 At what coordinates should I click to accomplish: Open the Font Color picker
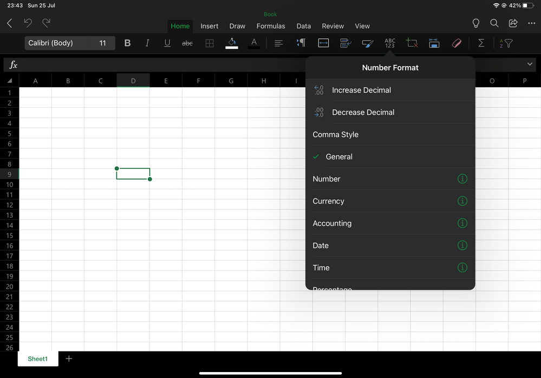click(254, 43)
